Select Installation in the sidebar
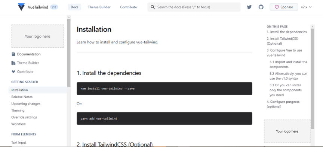 click(37, 90)
